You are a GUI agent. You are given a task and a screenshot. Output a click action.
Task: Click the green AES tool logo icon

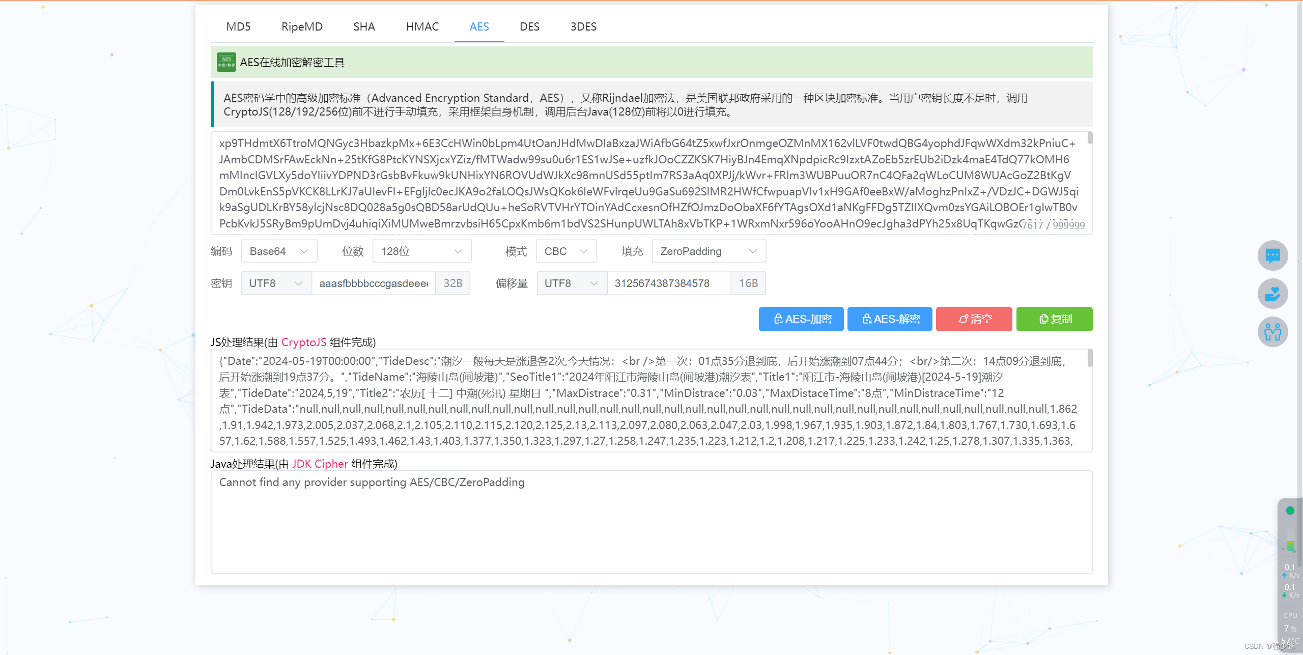pos(226,62)
